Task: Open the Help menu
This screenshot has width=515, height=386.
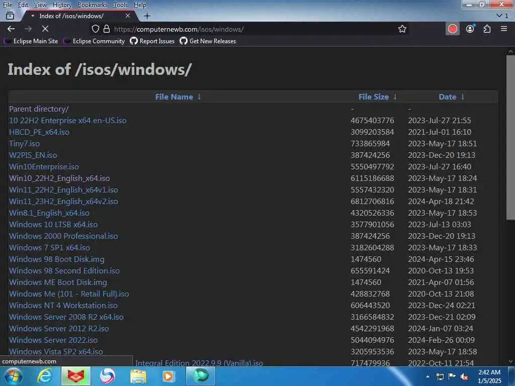Action: [x=140, y=5]
